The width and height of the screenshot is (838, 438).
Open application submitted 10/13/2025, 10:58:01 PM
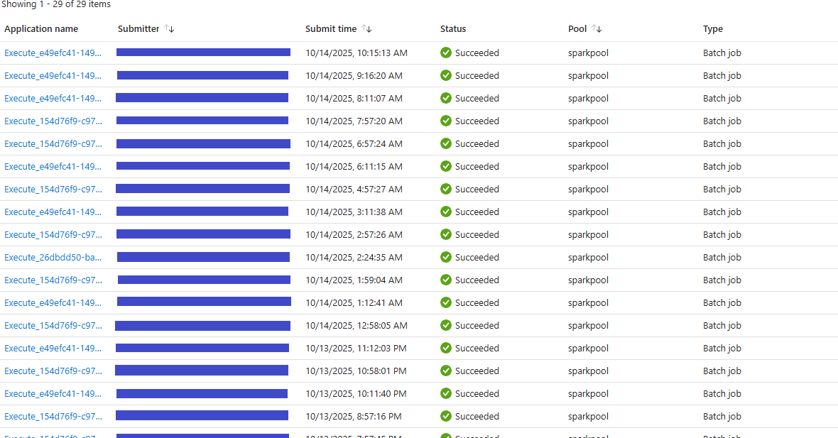(53, 371)
